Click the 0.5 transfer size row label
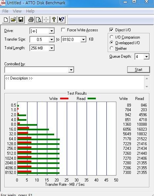Viewport: 154px width, 196px height. [14, 105]
